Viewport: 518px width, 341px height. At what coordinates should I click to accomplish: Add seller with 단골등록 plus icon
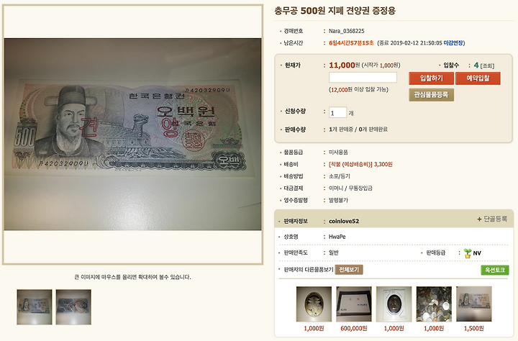(479, 219)
